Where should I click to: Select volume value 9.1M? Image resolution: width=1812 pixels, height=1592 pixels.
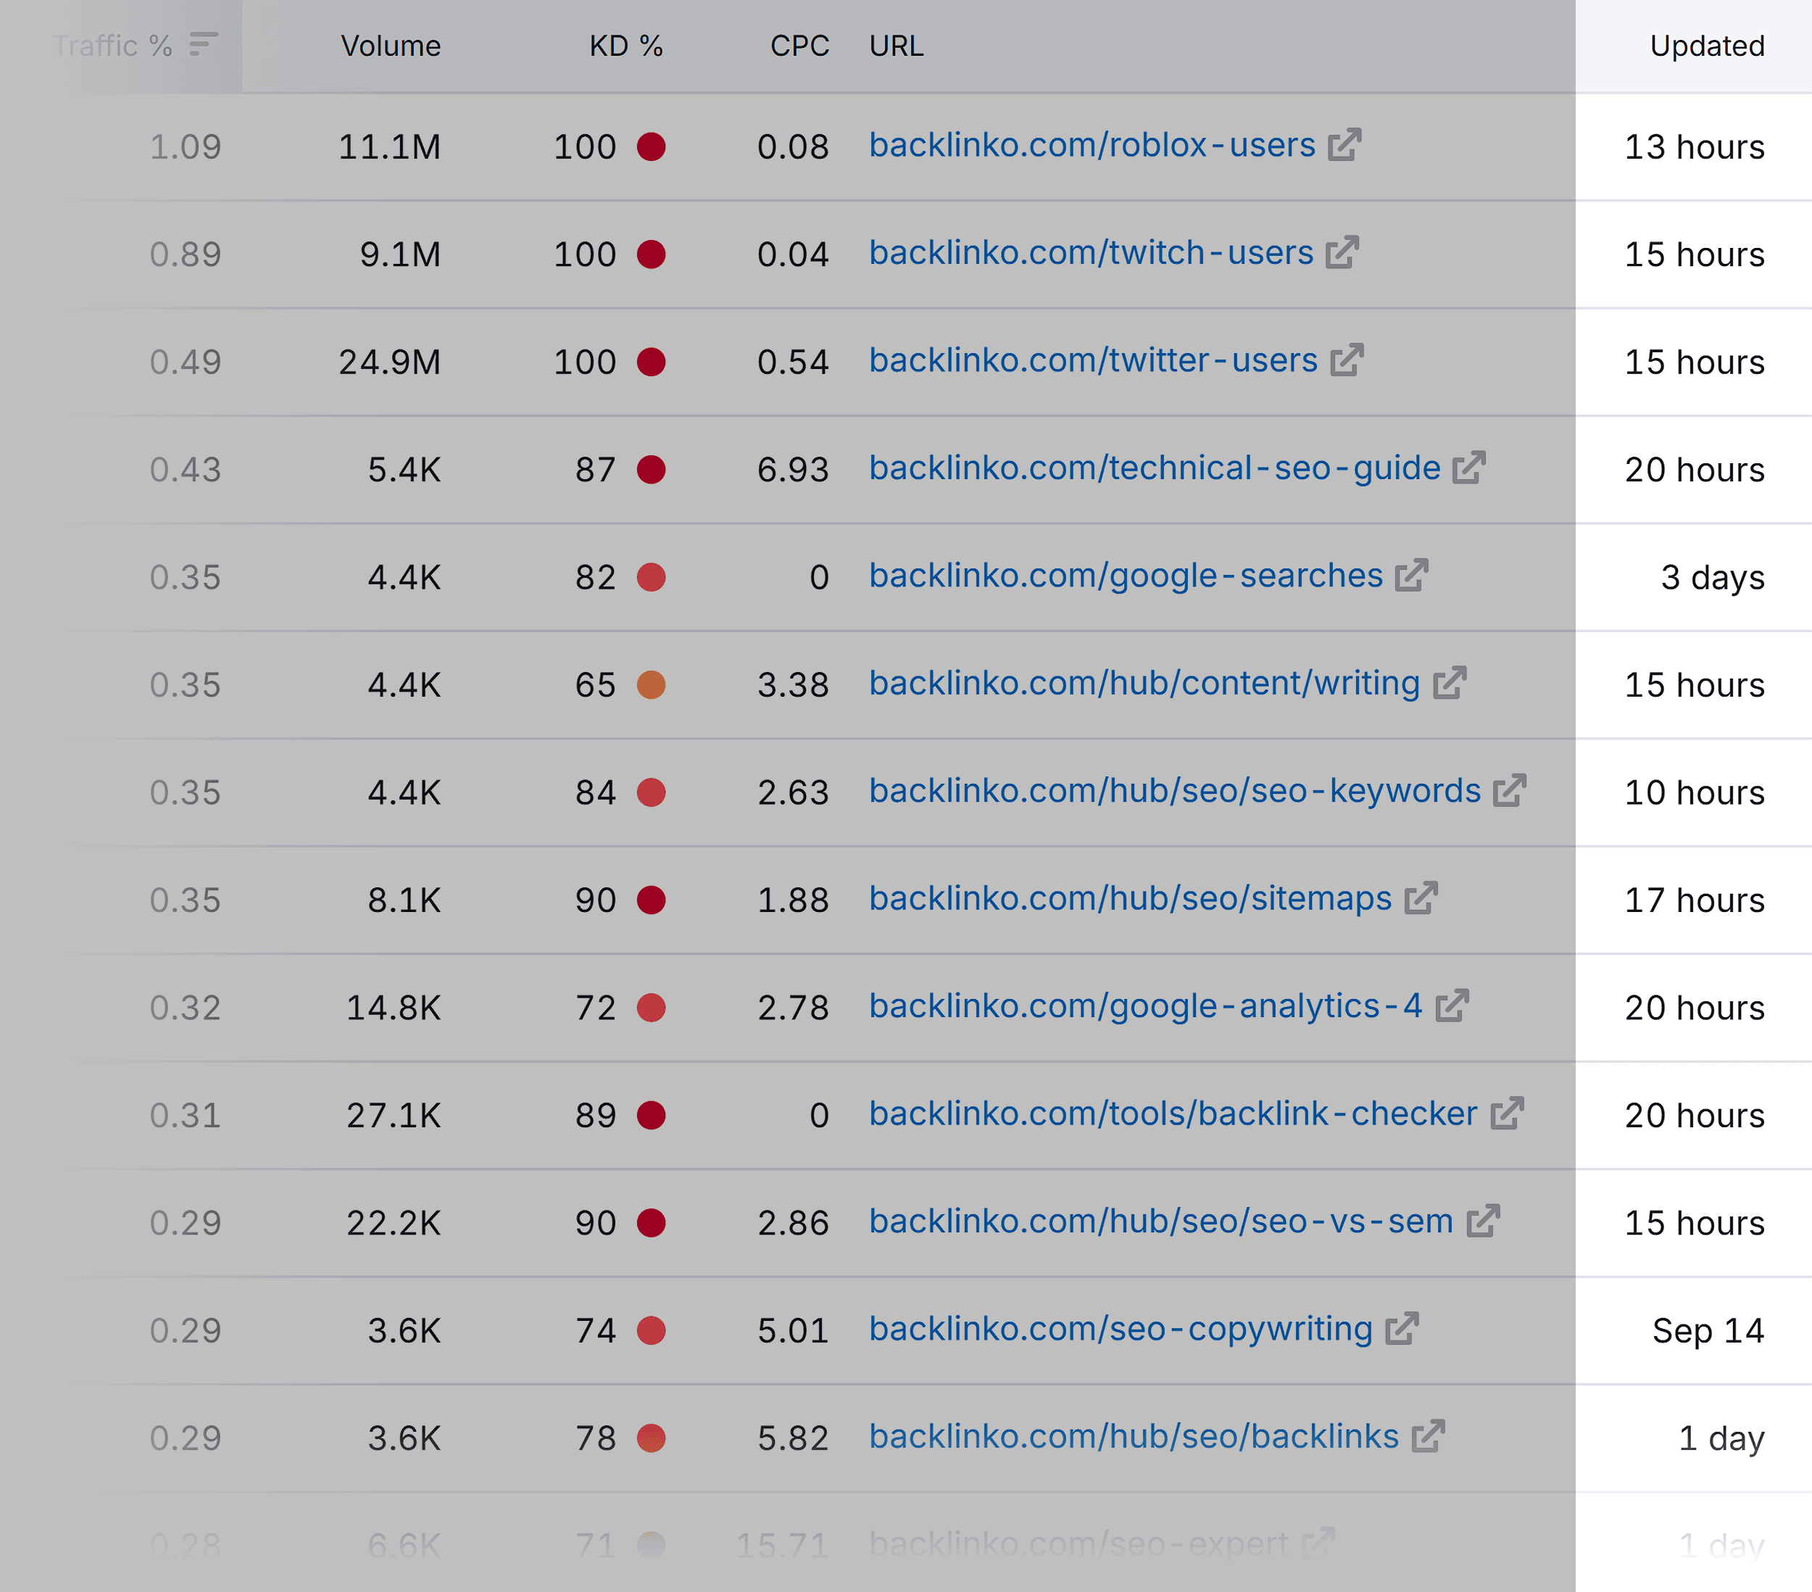(400, 254)
